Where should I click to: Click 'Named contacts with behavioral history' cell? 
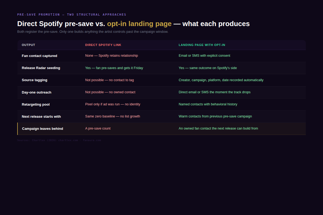tap(208, 104)
